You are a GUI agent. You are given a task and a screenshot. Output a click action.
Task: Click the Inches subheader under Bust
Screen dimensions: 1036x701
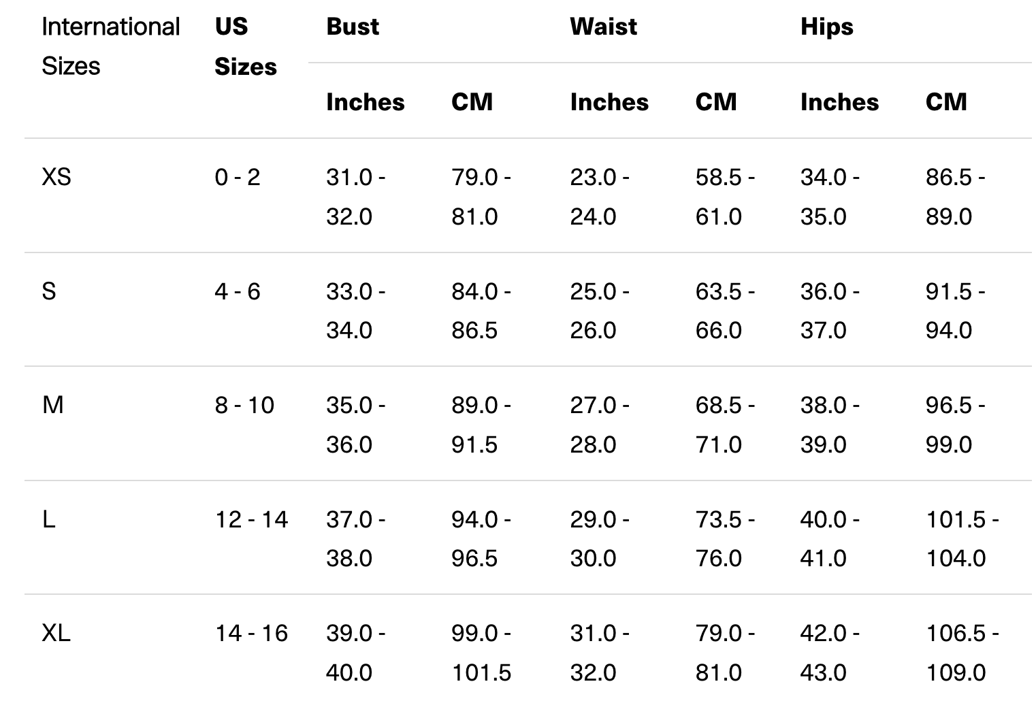366,102
